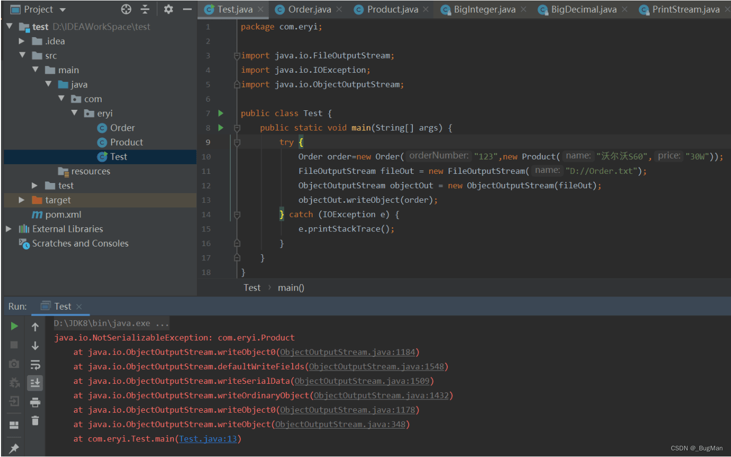The height and width of the screenshot is (457, 731).
Task: Click the Clear All trash icon in console
Action: 35,421
